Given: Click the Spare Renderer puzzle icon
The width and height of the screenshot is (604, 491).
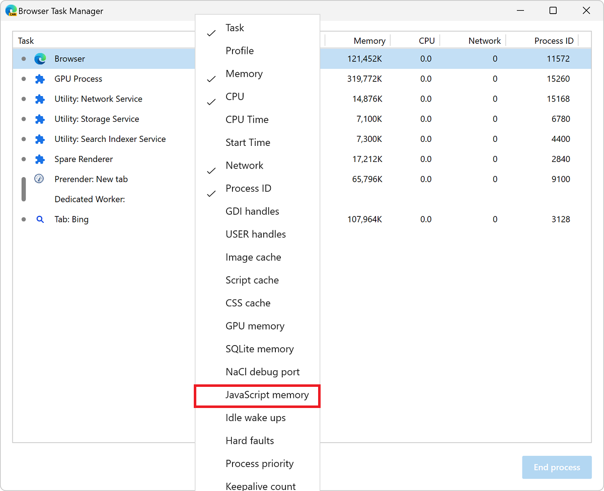Looking at the screenshot, I should click(x=40, y=159).
